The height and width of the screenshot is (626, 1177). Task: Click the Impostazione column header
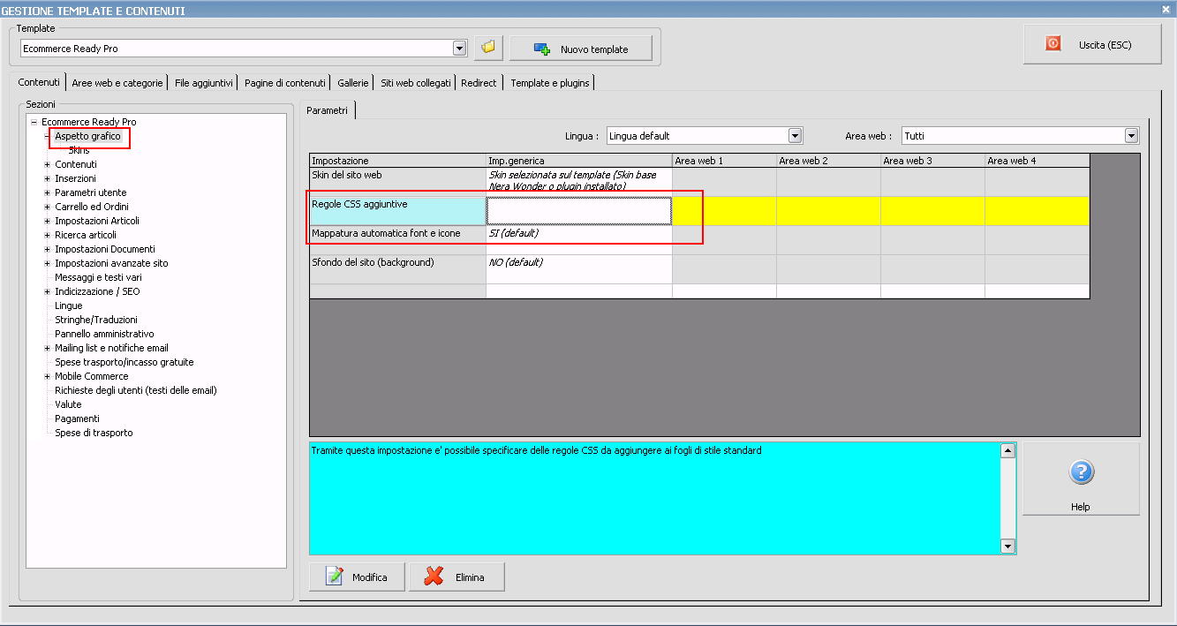coord(397,161)
